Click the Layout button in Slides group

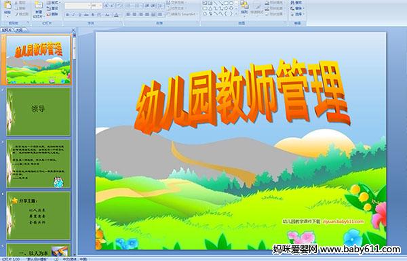tap(53, 3)
